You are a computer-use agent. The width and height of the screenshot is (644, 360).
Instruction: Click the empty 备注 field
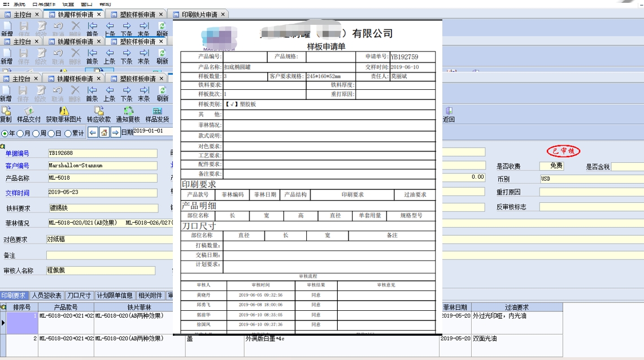coord(110,255)
